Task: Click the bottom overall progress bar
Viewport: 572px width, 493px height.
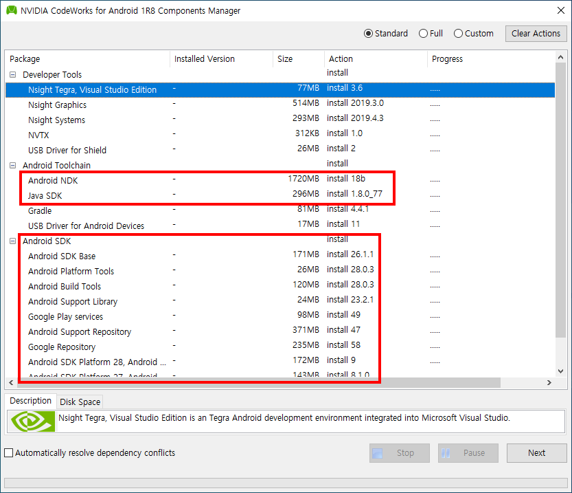Action: tap(286, 483)
